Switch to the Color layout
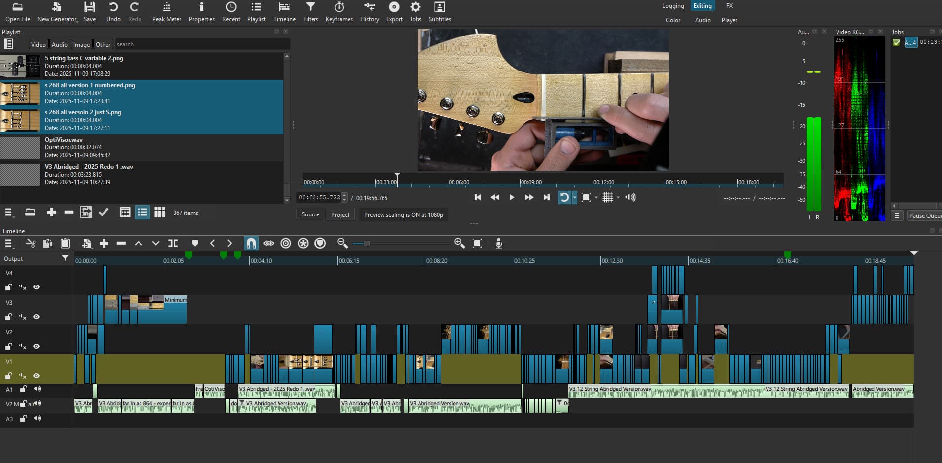 pos(673,20)
